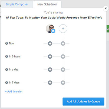Switch to the Simple Composer tab

point(17,4)
